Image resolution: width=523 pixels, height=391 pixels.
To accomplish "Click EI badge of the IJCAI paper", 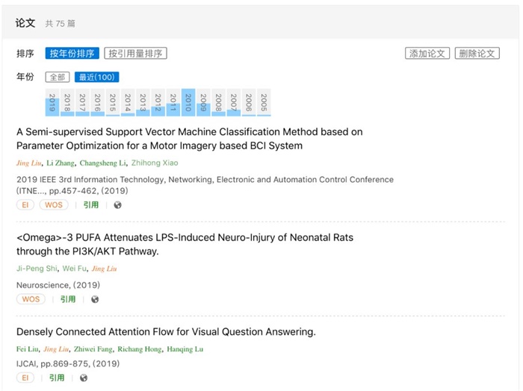I will pyautogui.click(x=25, y=378).
